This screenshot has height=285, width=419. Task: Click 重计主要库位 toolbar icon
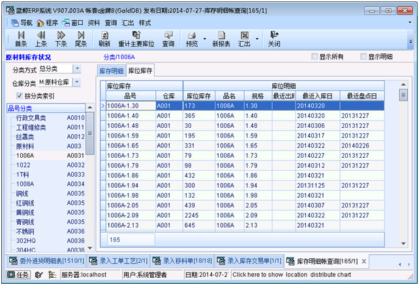coord(136,39)
